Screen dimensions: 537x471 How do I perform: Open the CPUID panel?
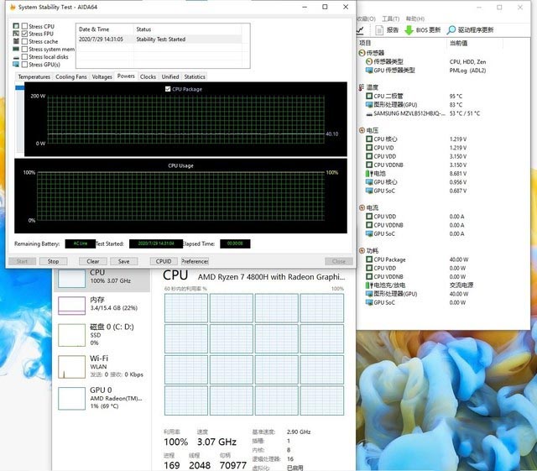tap(164, 261)
